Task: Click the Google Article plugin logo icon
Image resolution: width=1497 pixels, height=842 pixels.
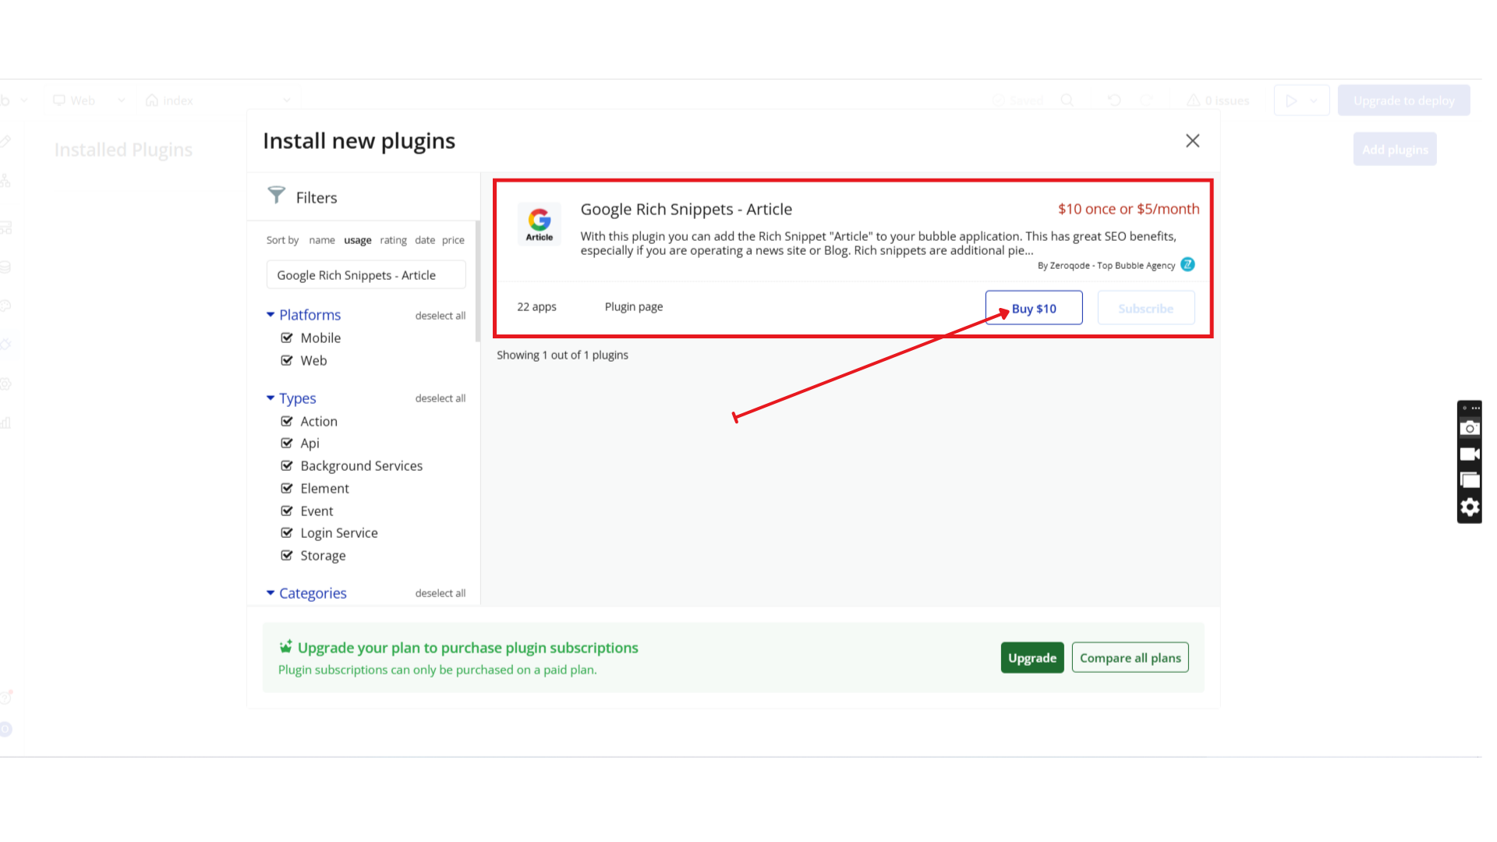Action: [x=539, y=224]
